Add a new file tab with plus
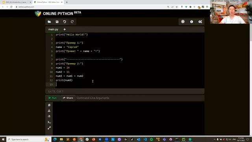 [65, 30]
